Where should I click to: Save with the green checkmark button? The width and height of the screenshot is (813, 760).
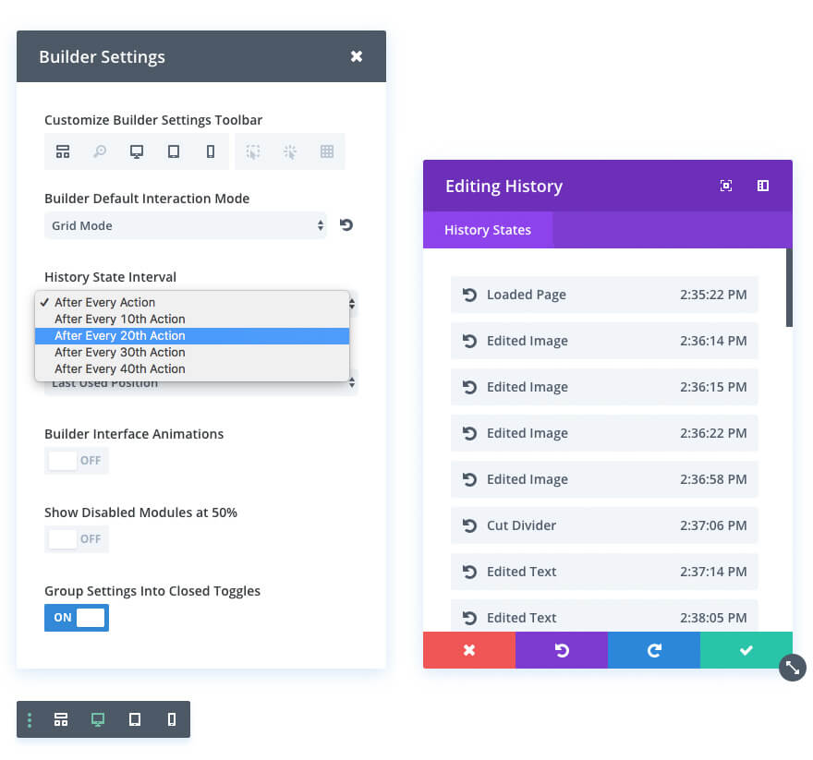tap(746, 650)
